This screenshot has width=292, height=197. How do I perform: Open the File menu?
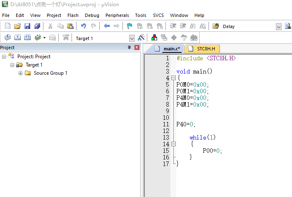(6, 15)
